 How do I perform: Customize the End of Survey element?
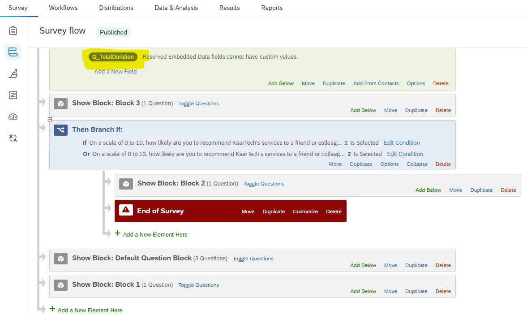pos(305,211)
